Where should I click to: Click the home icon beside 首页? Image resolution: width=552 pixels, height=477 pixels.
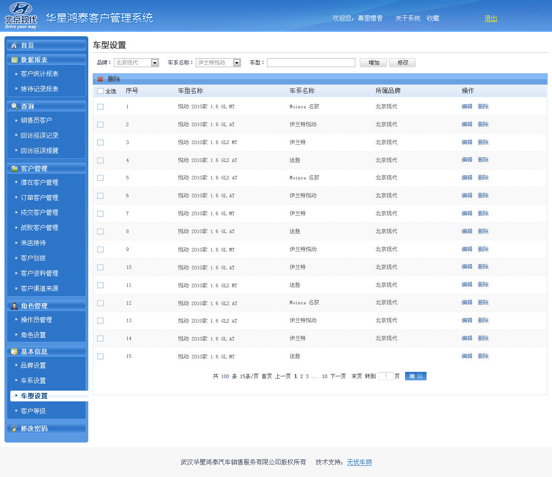(14, 45)
